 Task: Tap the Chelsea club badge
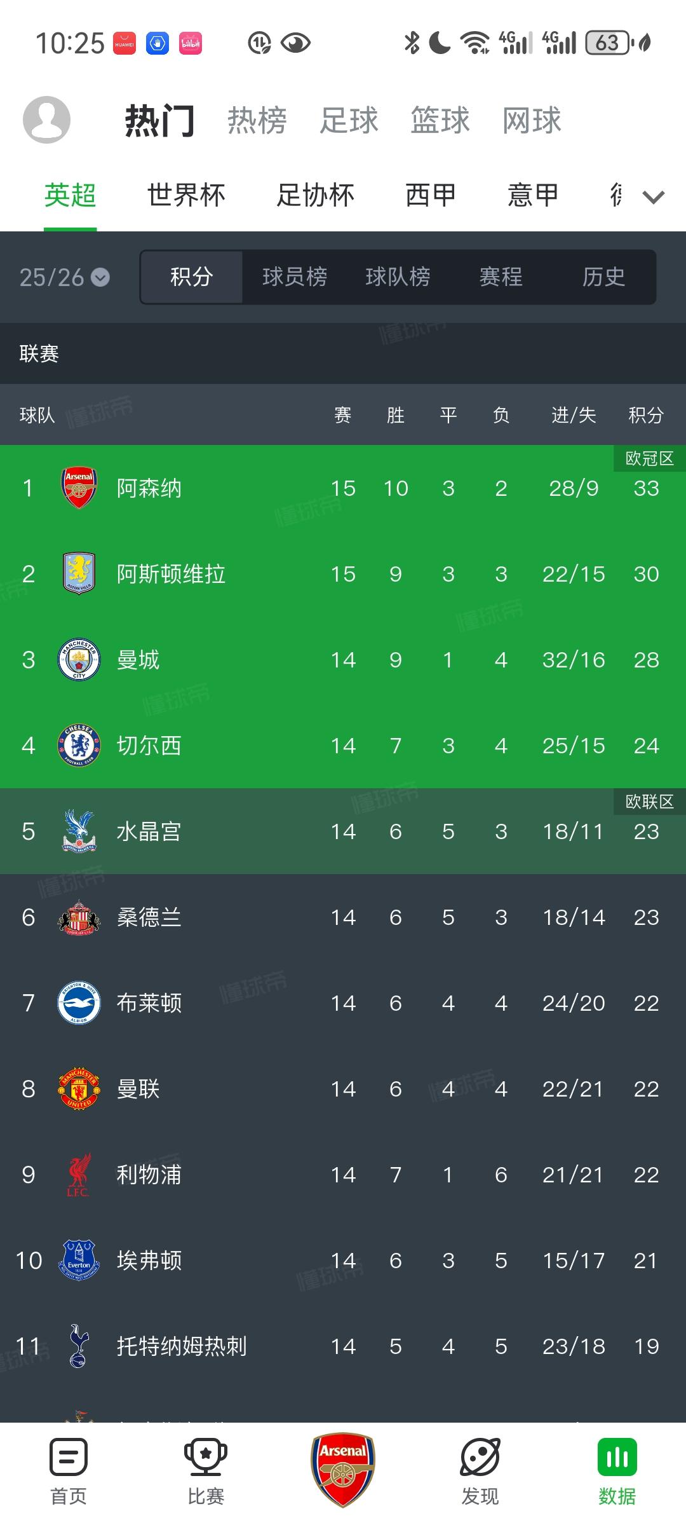coord(79,746)
